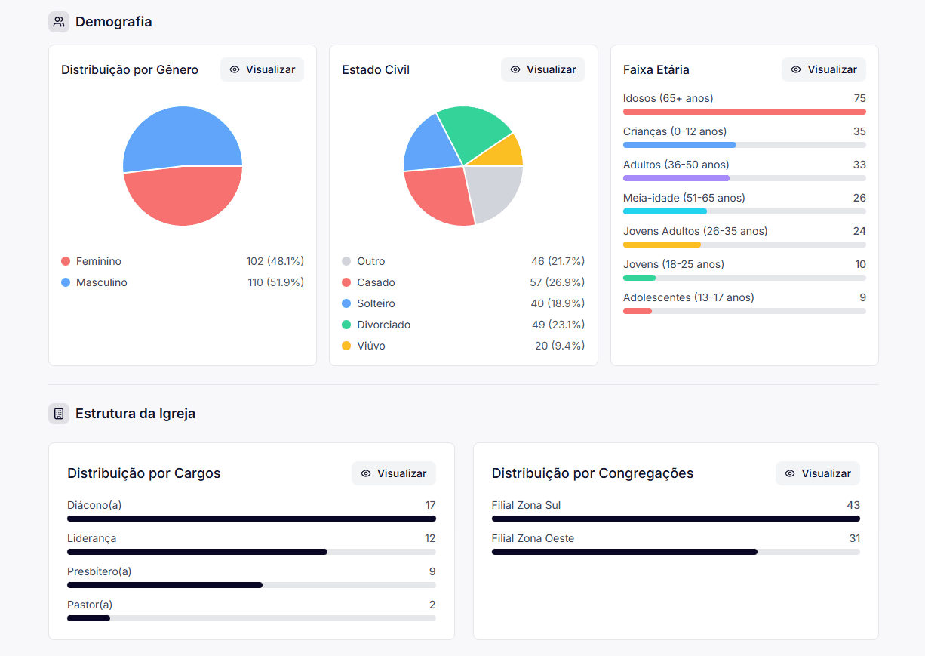
Task: Click the Demografia people icon
Action: (59, 22)
